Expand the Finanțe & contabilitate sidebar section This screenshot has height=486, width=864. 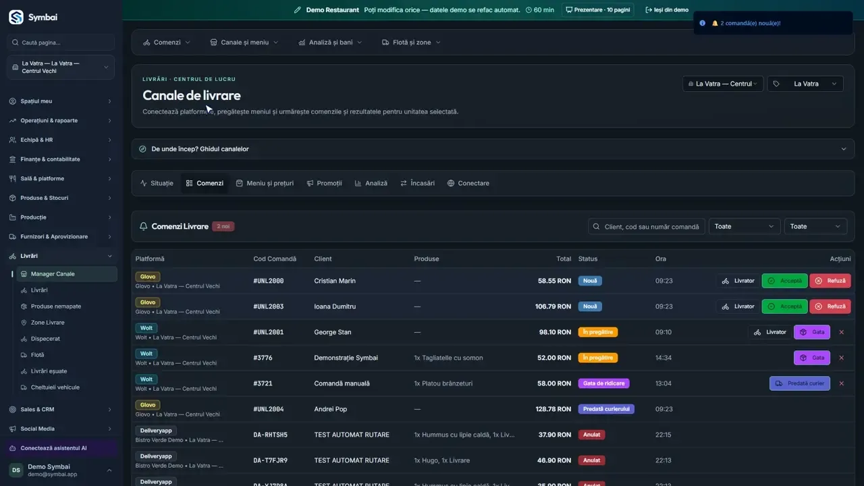61,159
